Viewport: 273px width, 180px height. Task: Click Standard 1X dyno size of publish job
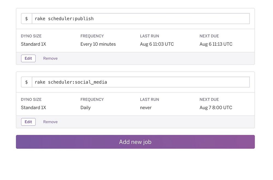pyautogui.click(x=33, y=44)
